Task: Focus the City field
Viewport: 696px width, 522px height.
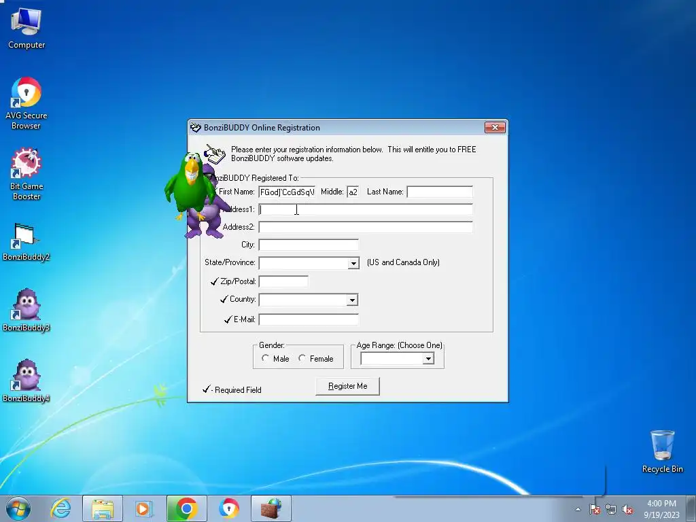Action: [x=309, y=245]
